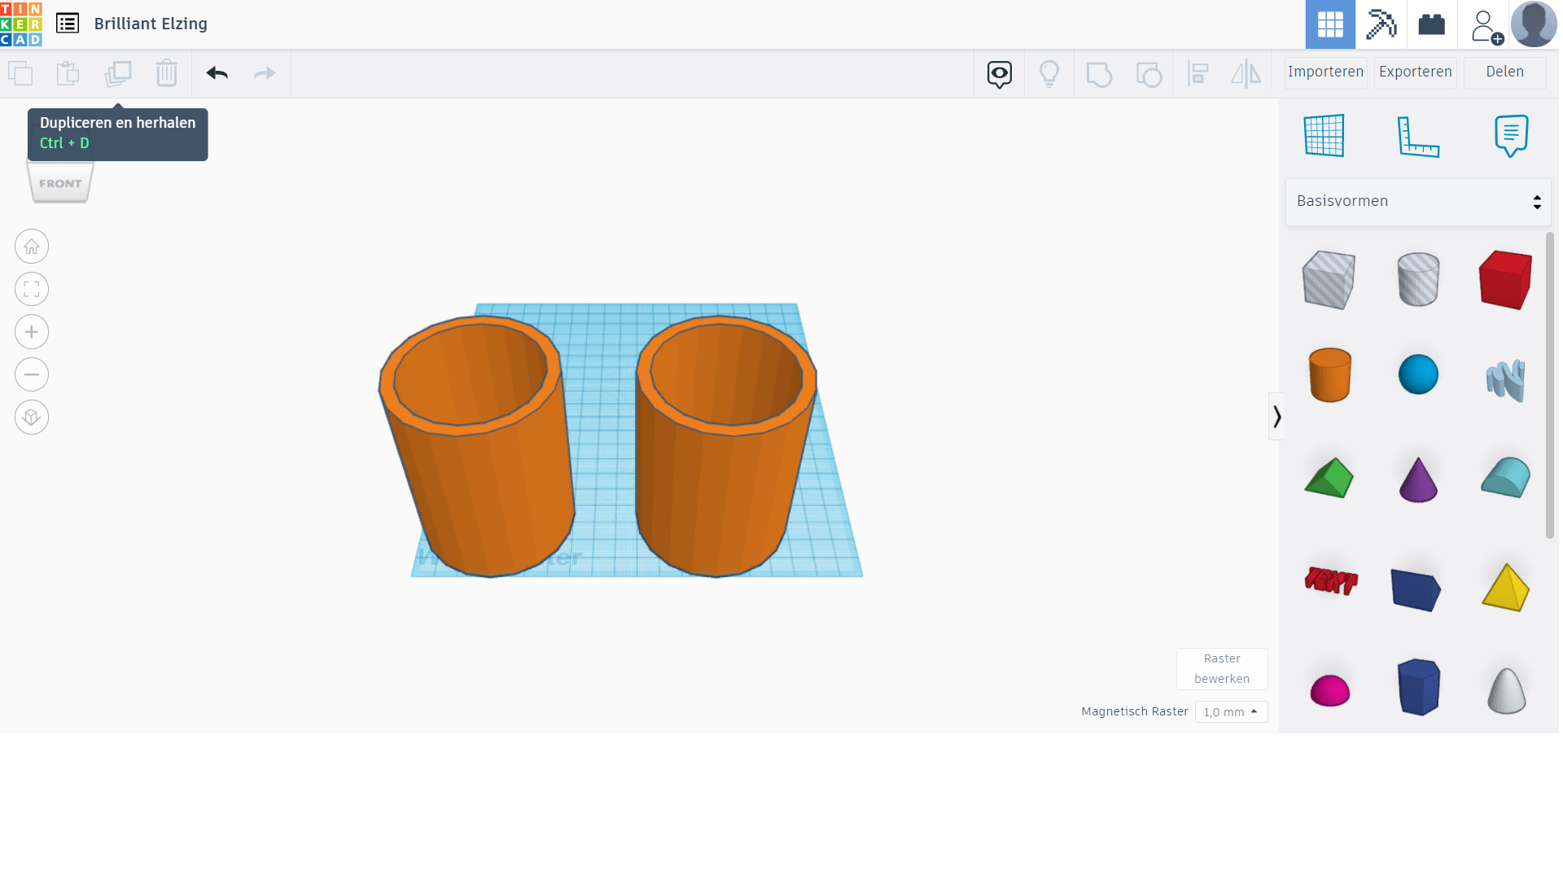Open the Blocks (Minecraft pickaxe) mode
Viewport: 1563px width, 879px height.
1381,24
